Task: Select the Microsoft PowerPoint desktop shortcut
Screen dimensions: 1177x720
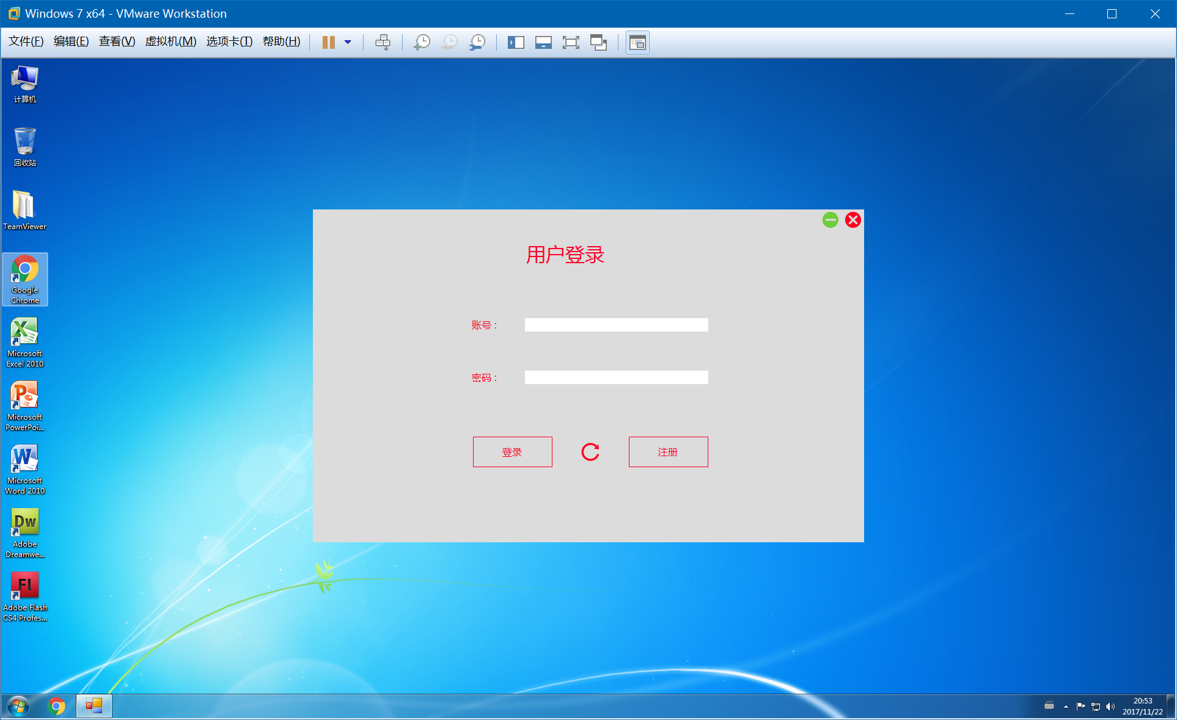Action: coord(25,406)
